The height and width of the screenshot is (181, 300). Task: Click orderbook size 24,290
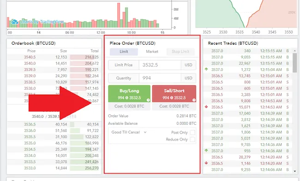61,76
